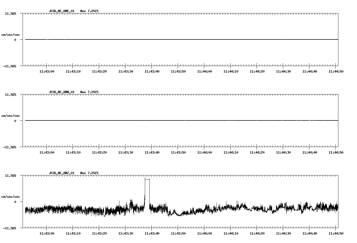Click the Nov 7,2021 date beside HNN title
The width and height of the screenshot is (357, 243).
click(89, 92)
